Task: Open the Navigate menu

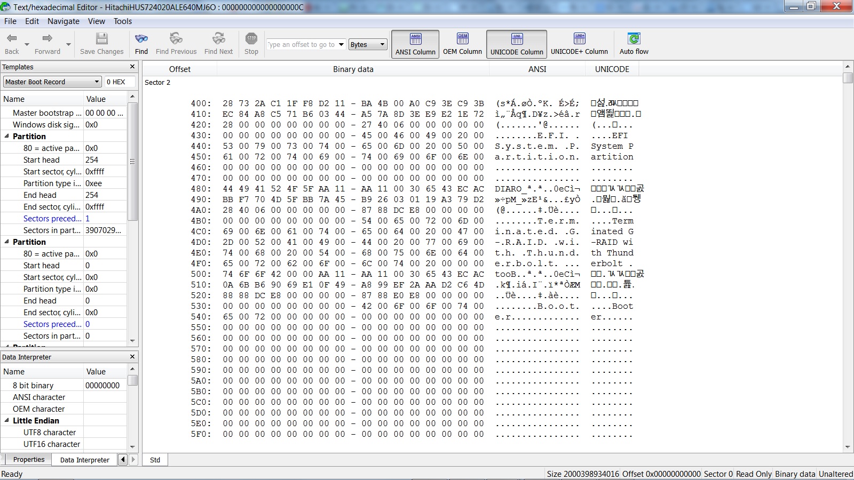Action: [x=64, y=21]
